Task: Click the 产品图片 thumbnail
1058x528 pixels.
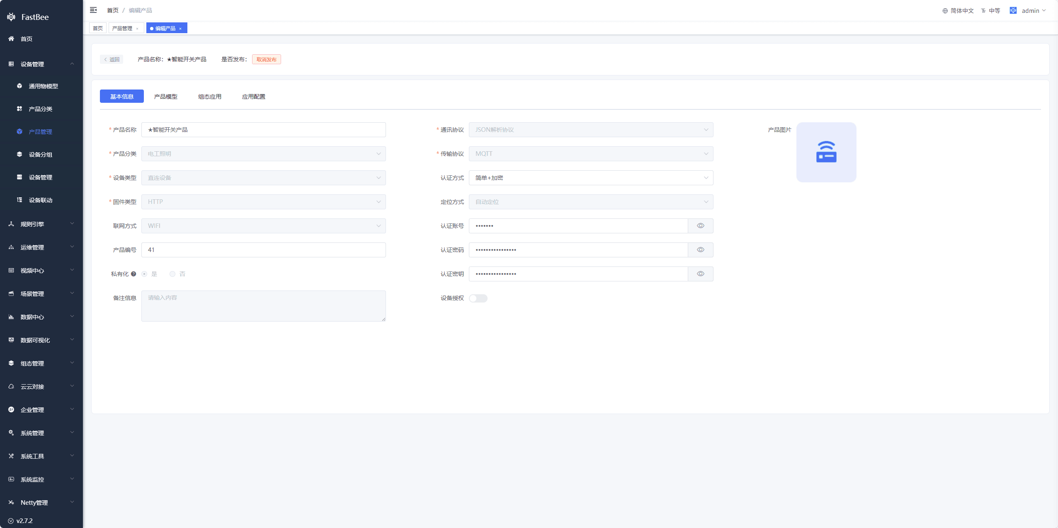Action: tap(826, 152)
